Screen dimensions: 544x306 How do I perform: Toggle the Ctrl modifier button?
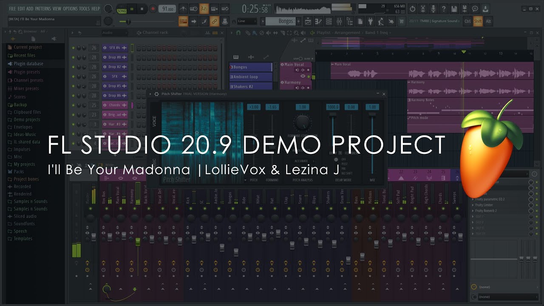[467, 21]
